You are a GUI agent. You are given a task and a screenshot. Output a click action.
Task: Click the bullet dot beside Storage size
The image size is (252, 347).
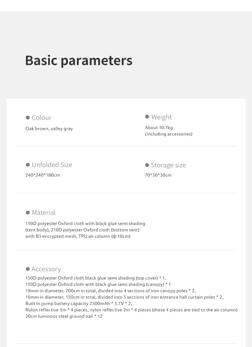(147, 165)
